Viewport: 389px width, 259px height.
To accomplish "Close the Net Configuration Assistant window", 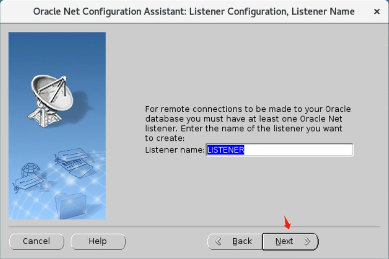I will (x=377, y=11).
